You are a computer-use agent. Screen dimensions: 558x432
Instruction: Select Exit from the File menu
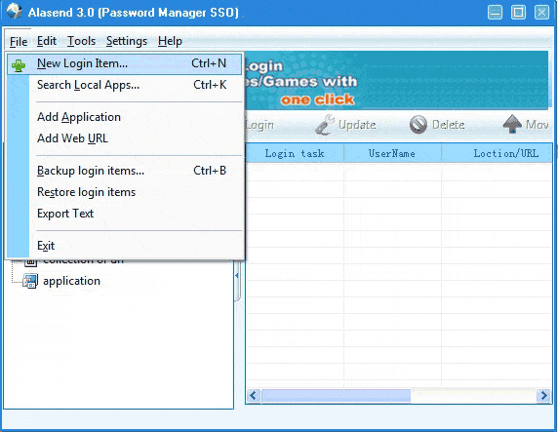coord(124,246)
